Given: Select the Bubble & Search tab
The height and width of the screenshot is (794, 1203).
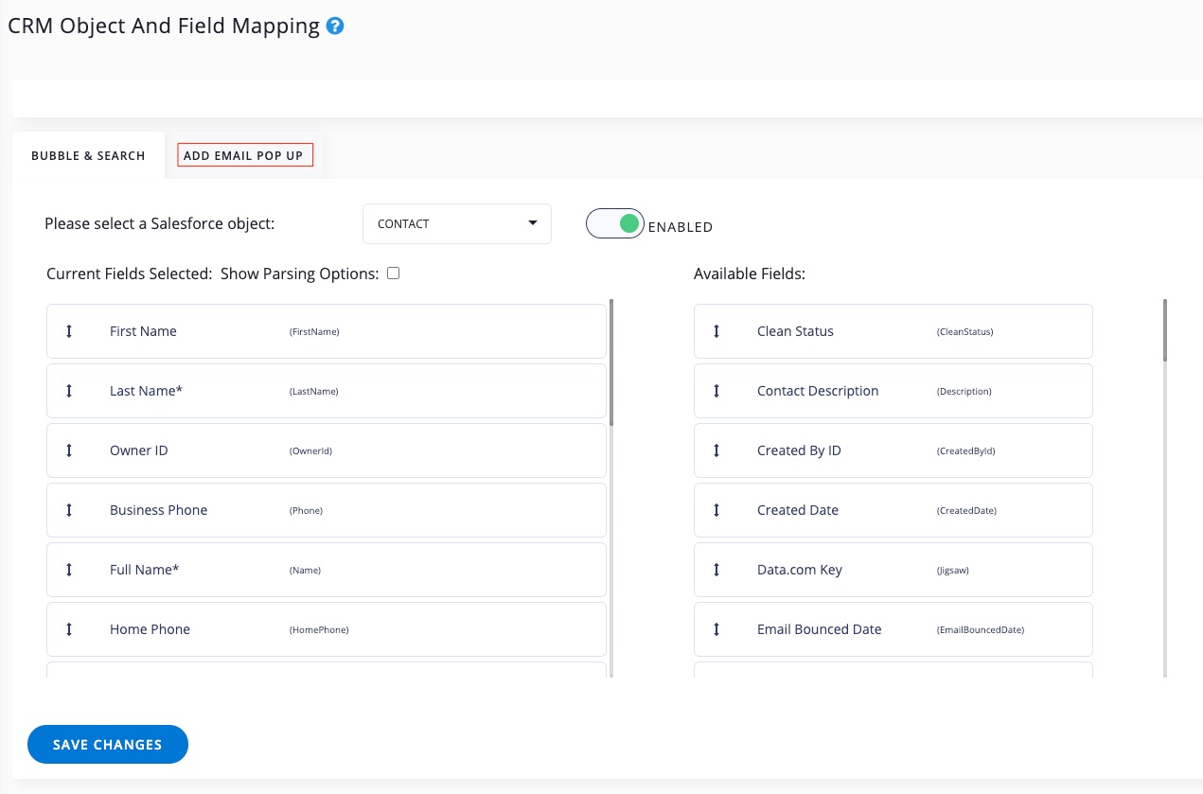Looking at the screenshot, I should [x=88, y=155].
